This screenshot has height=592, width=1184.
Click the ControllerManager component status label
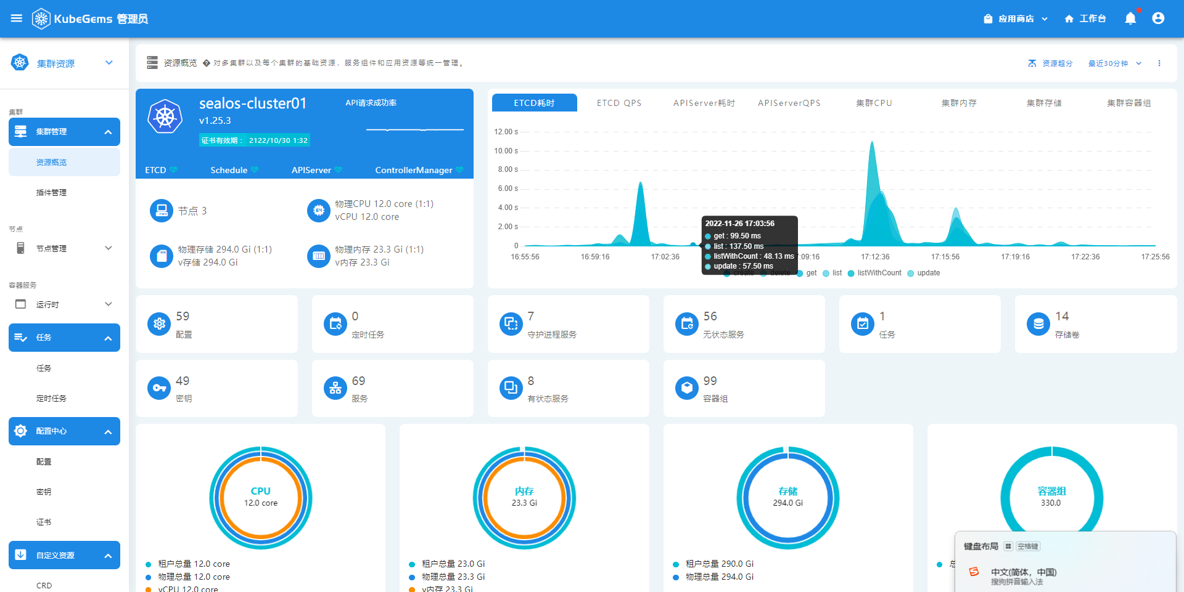click(x=414, y=170)
